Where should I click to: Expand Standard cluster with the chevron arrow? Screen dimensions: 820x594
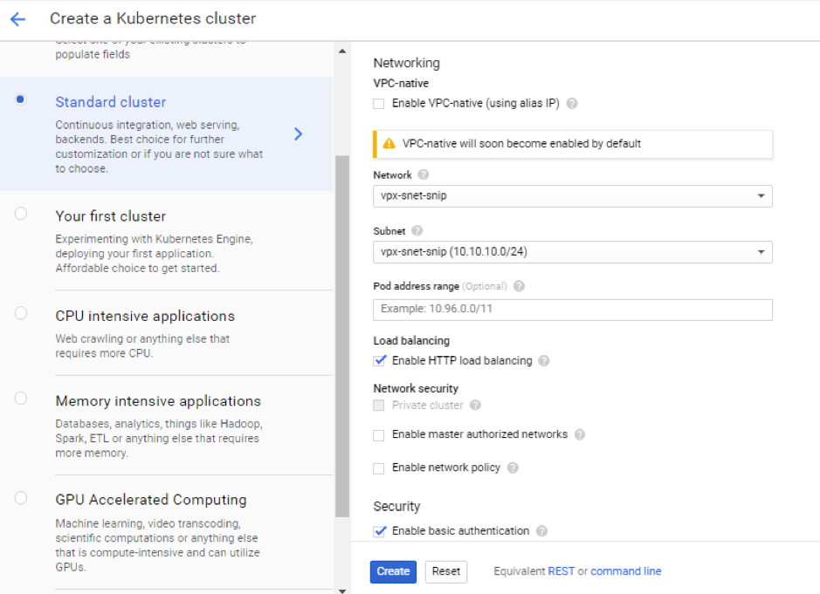tap(299, 133)
